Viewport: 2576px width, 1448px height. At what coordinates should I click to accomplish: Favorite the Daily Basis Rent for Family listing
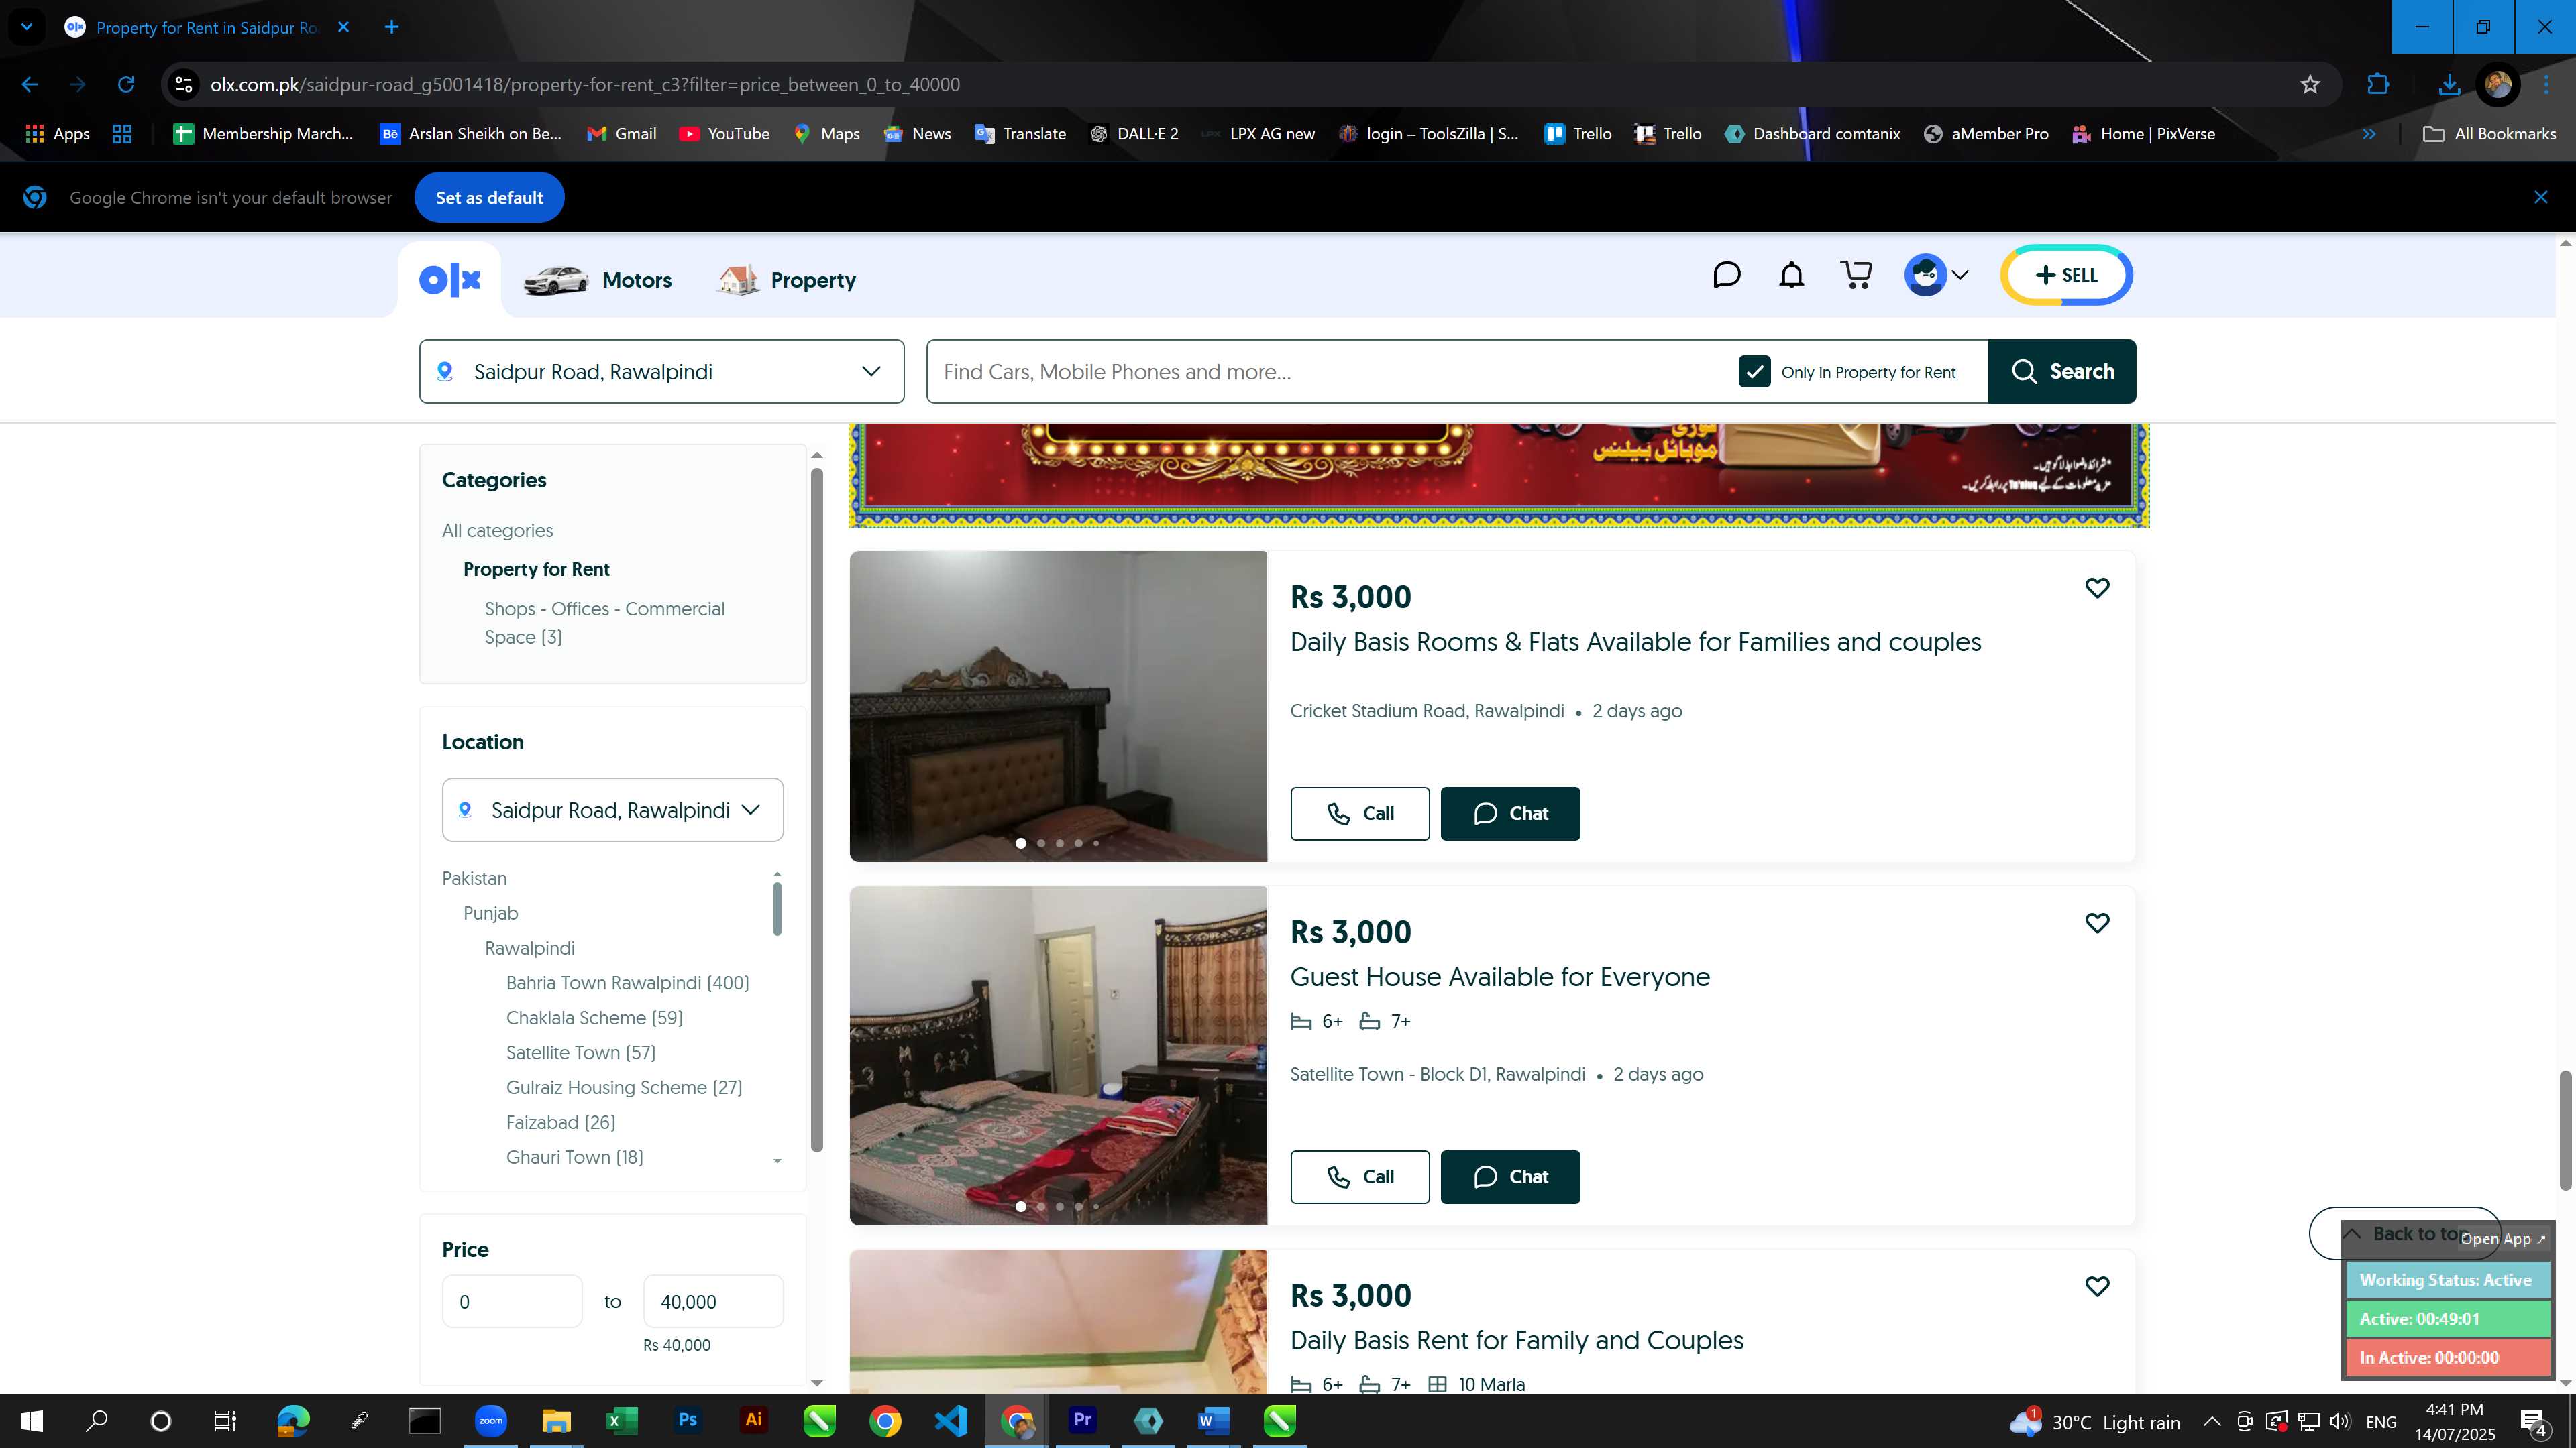[x=2097, y=1286]
